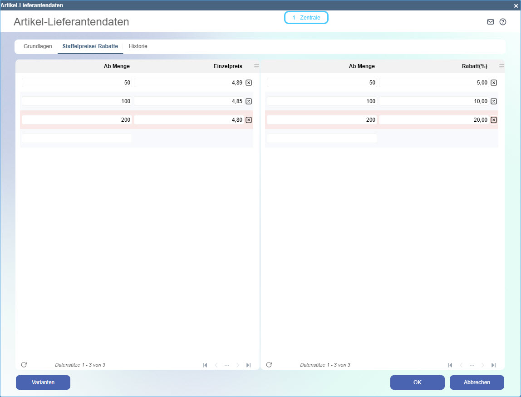
Task: Open the help question mark icon
Action: point(502,22)
